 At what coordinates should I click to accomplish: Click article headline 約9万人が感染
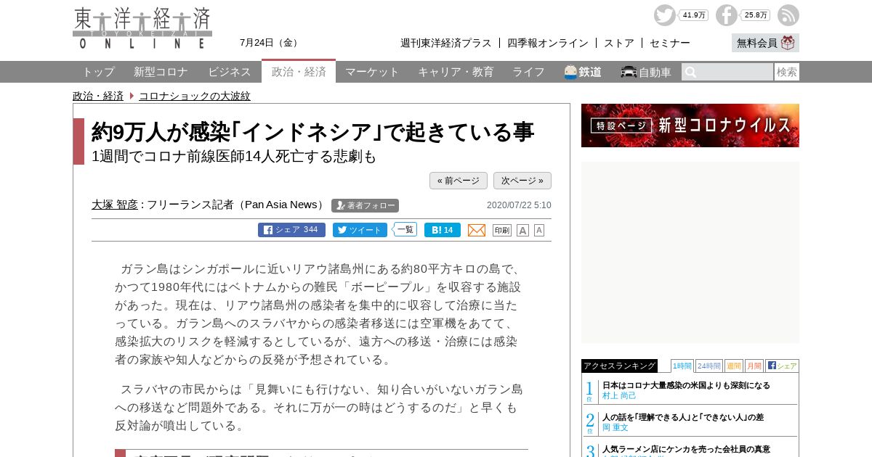point(312,132)
